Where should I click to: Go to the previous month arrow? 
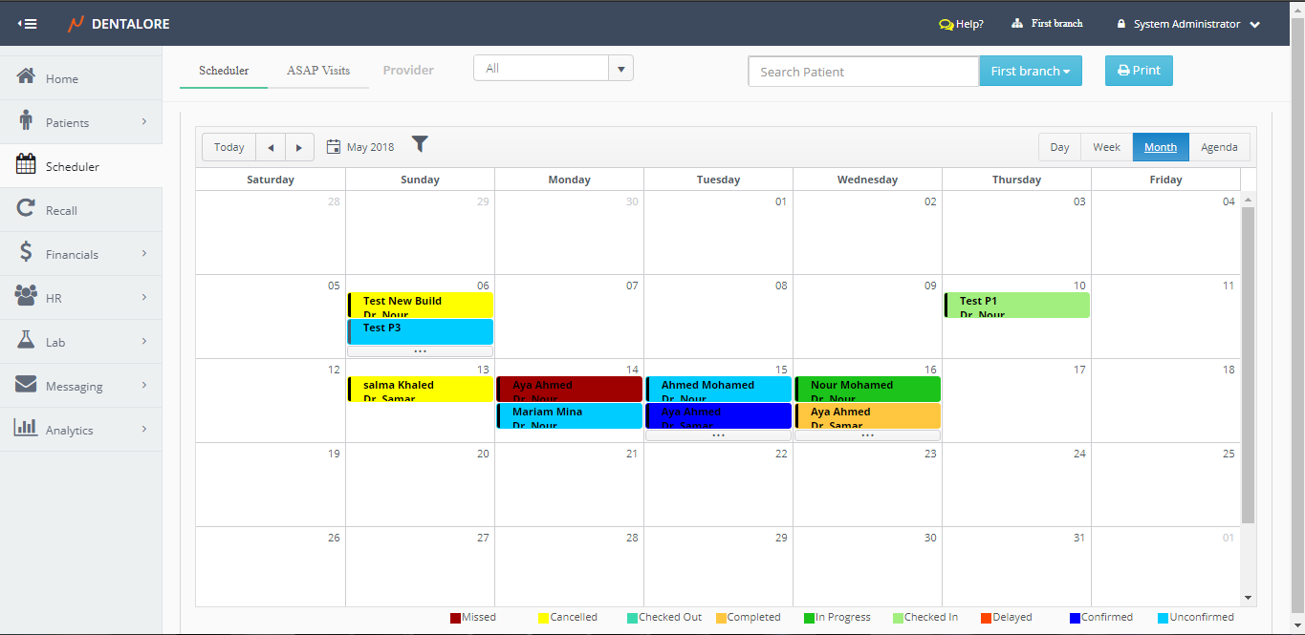click(x=271, y=147)
